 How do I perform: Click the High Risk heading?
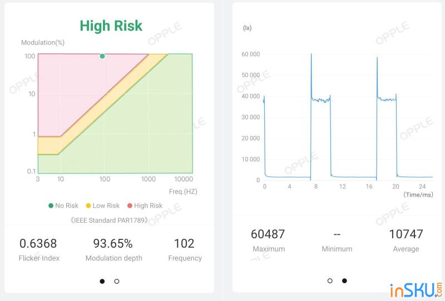[111, 26]
